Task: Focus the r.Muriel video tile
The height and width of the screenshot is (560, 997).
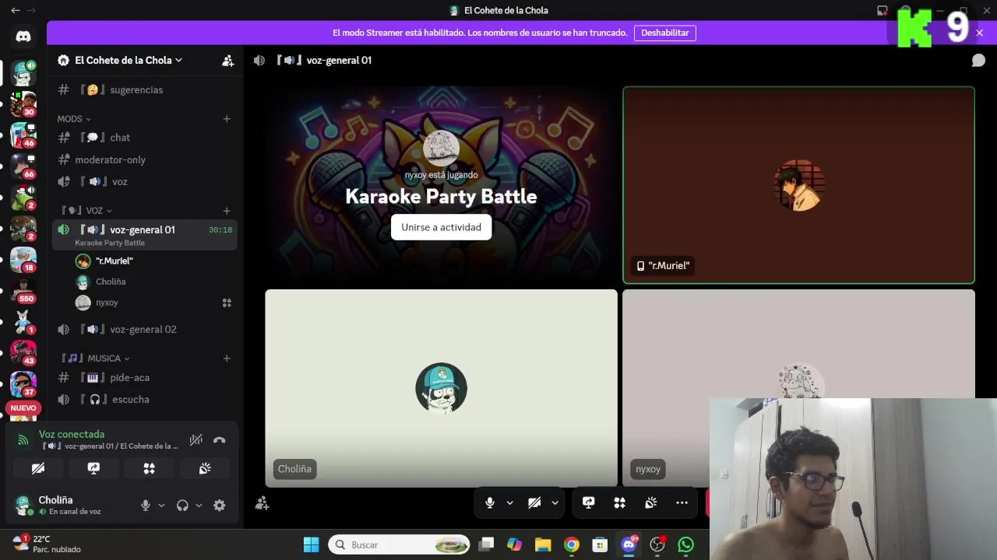Action: coord(798,185)
